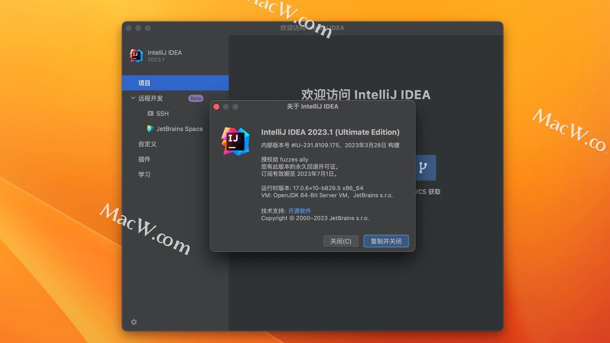The height and width of the screenshot is (343, 610).
Task: Click the 关闭(C) button
Action: click(x=341, y=241)
